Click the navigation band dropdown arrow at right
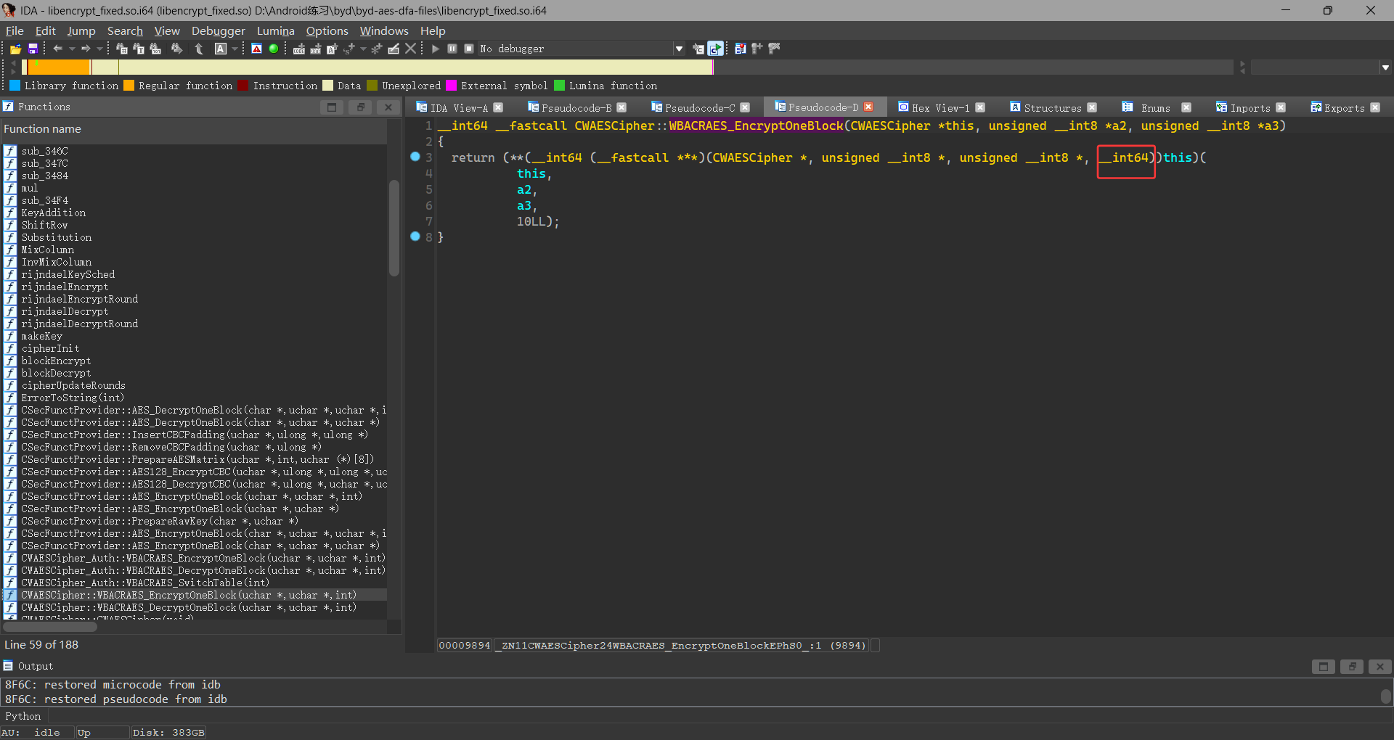 (x=1385, y=67)
